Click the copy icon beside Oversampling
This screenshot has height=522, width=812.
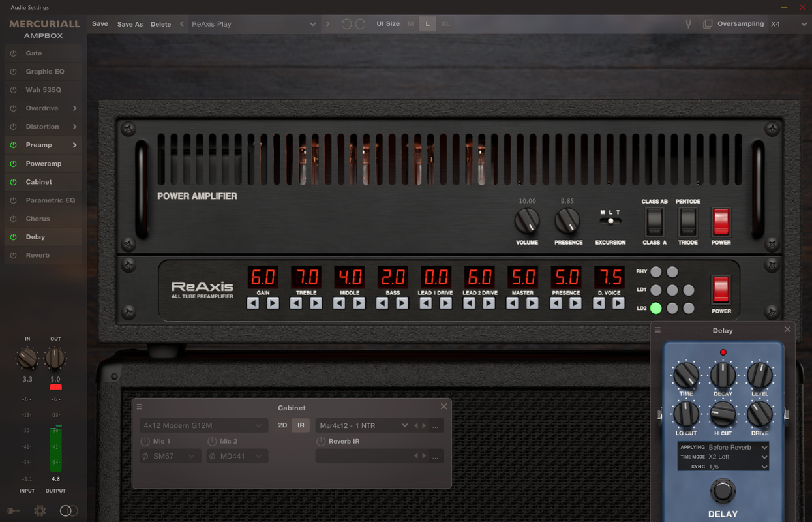tap(708, 24)
